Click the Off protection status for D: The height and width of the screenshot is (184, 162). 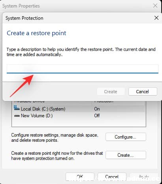[97, 116]
